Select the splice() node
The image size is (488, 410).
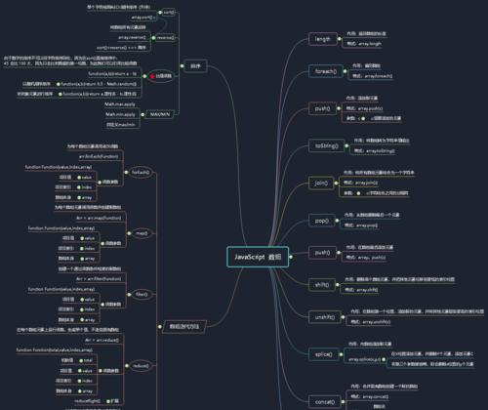click(324, 354)
